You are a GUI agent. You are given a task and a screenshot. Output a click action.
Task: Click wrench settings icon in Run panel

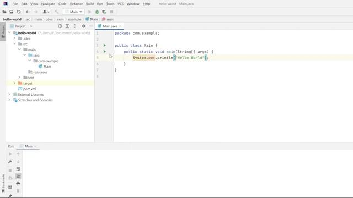[10, 161]
